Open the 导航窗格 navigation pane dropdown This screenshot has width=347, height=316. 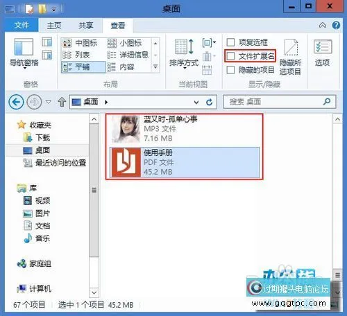point(24,53)
